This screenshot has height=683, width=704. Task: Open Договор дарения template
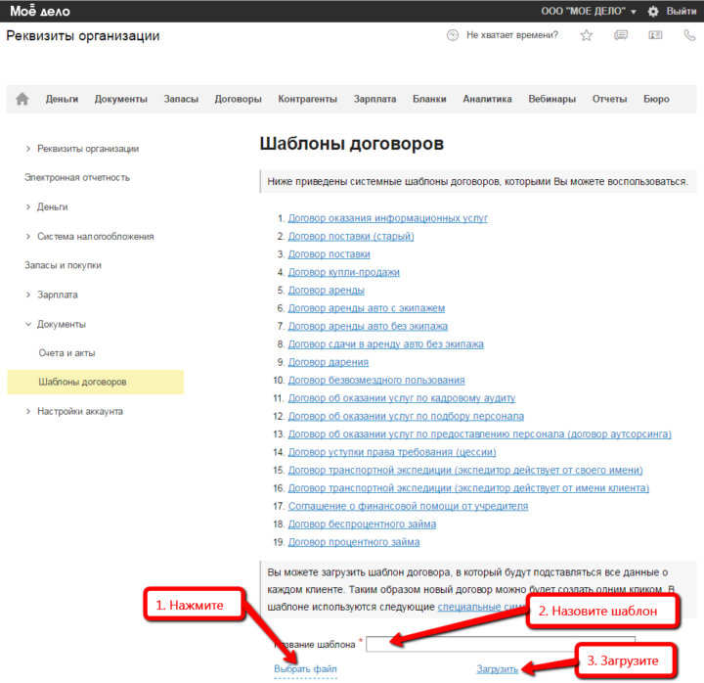coord(329,362)
